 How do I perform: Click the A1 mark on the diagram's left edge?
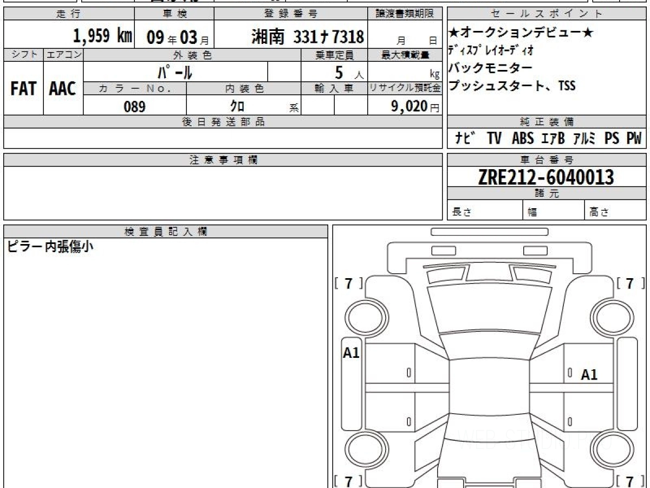351,353
